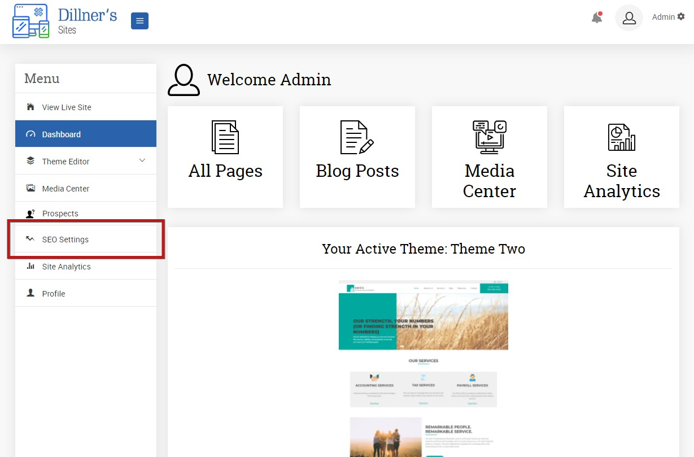The width and height of the screenshot is (694, 457).
Task: Expand the Theme Editor chevron
Action: click(142, 160)
